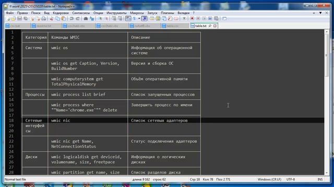Pin the table.txt tab

pyautogui.click(x=210, y=26)
